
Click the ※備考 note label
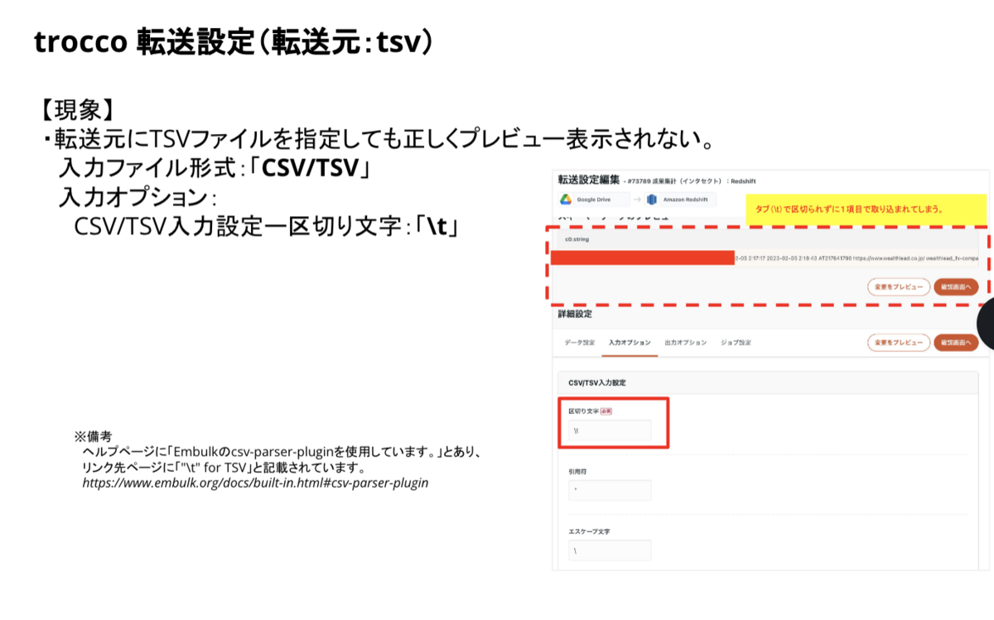pyautogui.click(x=93, y=436)
